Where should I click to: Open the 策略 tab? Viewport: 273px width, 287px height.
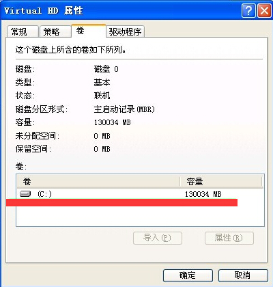pos(55,31)
